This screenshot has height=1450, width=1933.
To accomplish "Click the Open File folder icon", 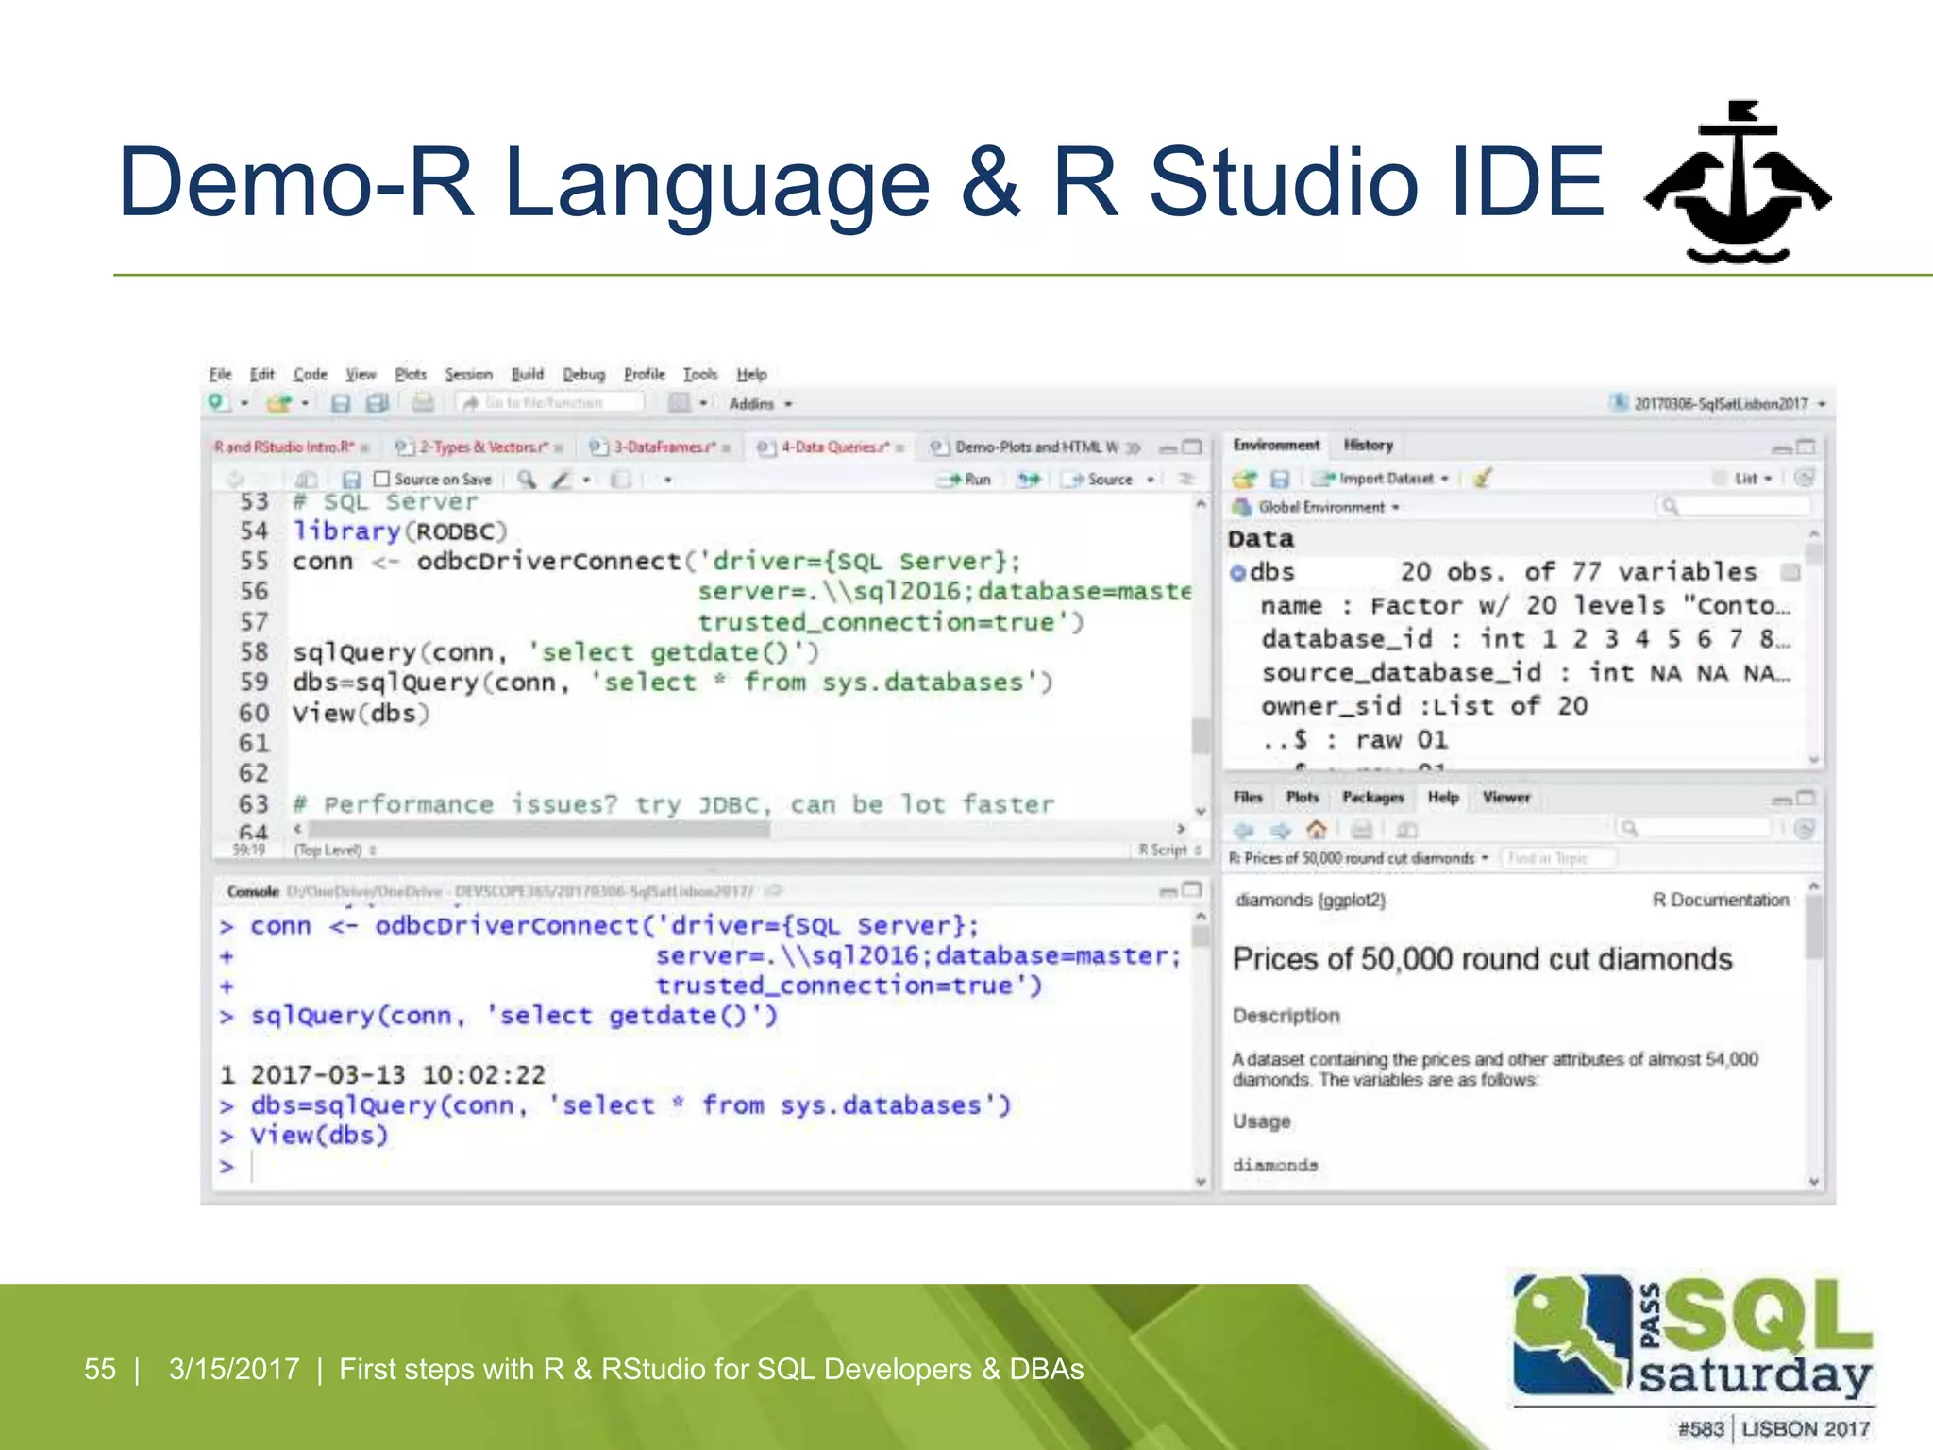I will (278, 403).
